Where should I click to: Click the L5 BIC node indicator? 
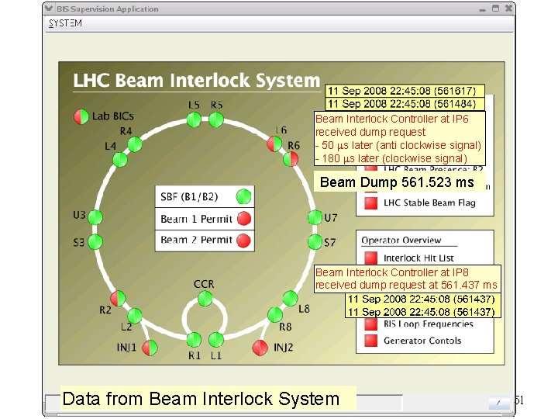(194, 119)
